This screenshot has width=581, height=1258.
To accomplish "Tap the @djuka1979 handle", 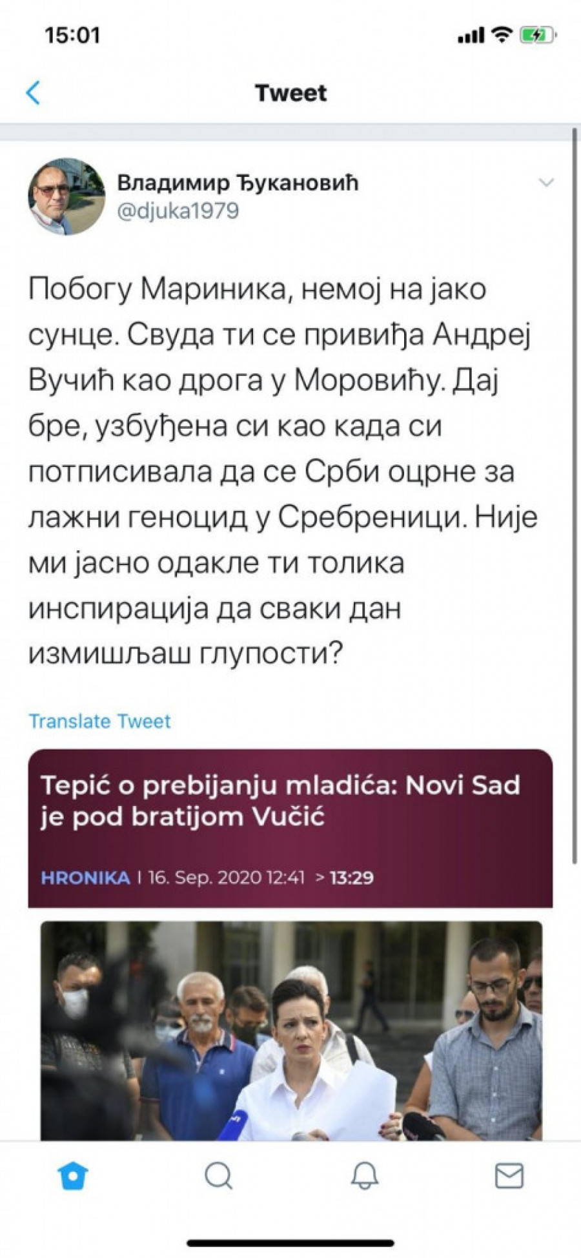I will [x=178, y=211].
